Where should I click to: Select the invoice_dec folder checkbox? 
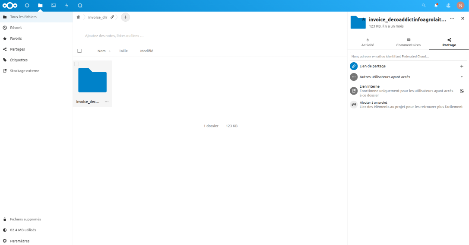pos(76,64)
